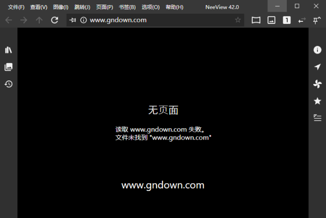The width and height of the screenshot is (326, 218).
Task: Open the page list images panel
Action: [x=9, y=67]
